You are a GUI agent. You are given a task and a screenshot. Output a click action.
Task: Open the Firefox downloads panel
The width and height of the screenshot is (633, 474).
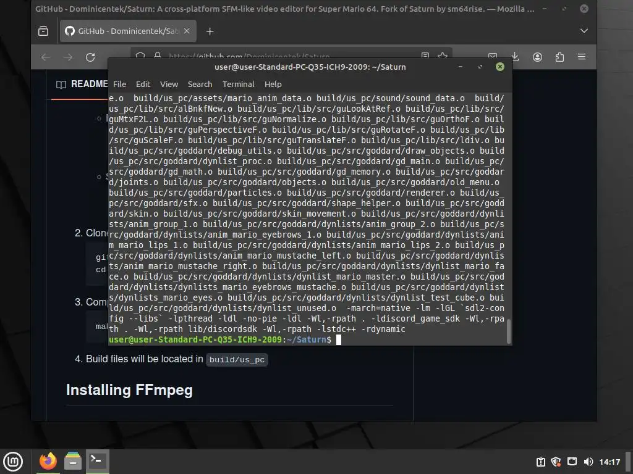[515, 57]
